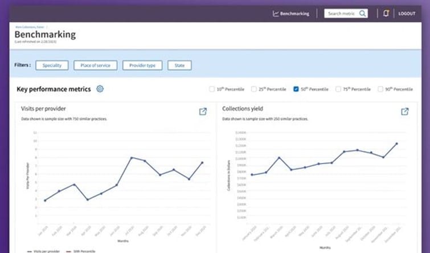Select the peak data point on Visits chart
Image resolution: width=430 pixels, height=253 pixels.
tap(132, 158)
